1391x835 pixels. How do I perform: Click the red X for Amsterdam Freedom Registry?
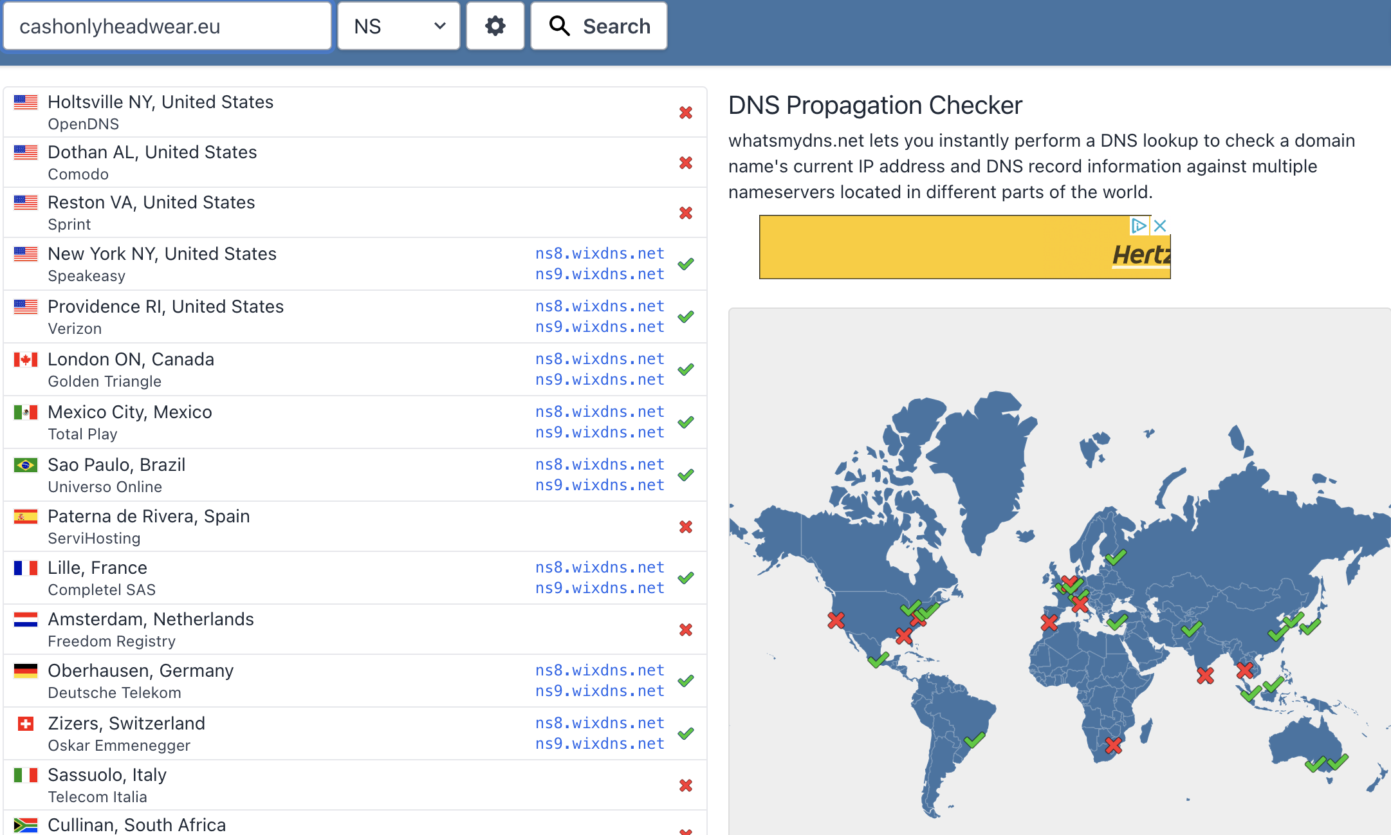point(686,630)
